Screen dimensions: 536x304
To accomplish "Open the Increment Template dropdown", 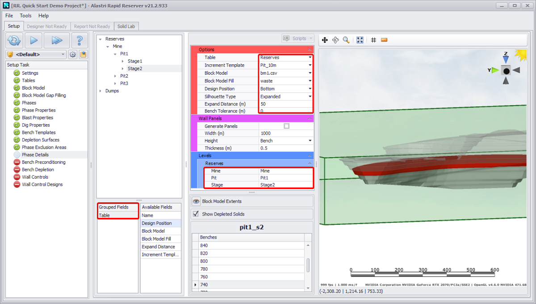I will coord(310,66).
